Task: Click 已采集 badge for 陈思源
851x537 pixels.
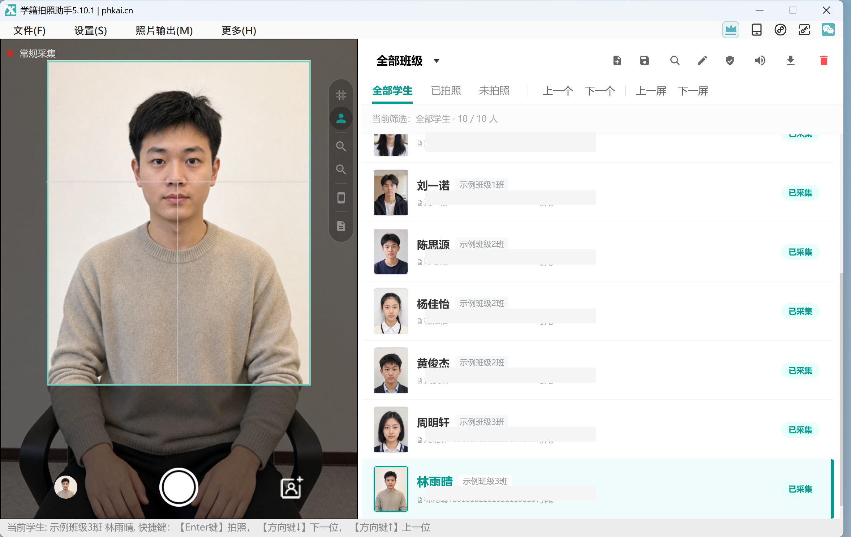Action: click(x=800, y=252)
